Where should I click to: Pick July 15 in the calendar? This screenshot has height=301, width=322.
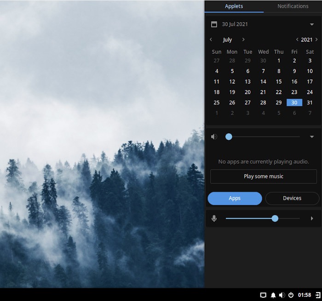[x=279, y=82]
